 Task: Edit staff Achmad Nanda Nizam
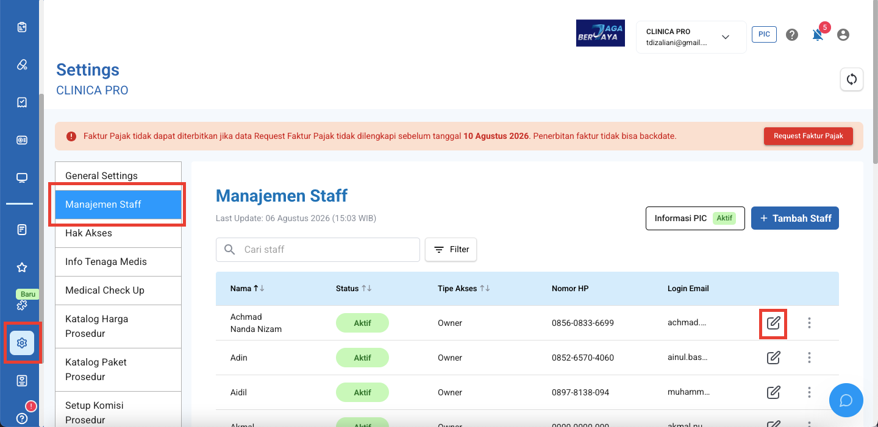point(773,323)
